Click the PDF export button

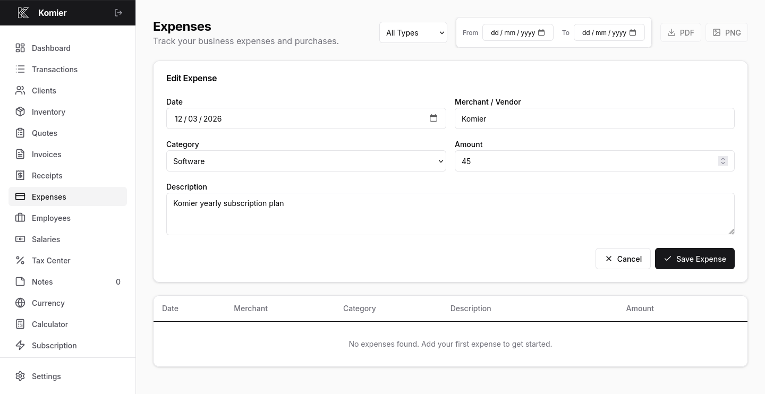coord(681,32)
